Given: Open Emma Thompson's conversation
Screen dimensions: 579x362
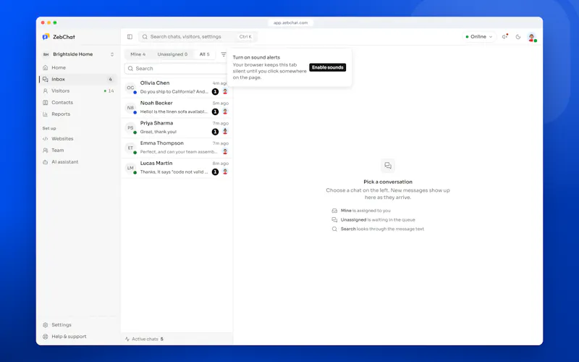Looking at the screenshot, I should click(x=177, y=148).
